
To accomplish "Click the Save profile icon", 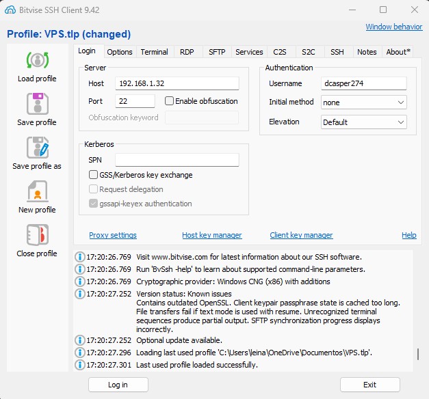I will (x=37, y=104).
